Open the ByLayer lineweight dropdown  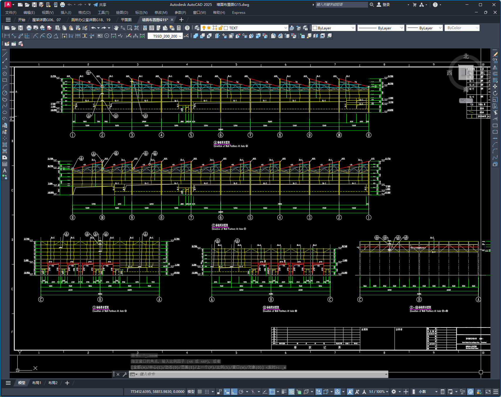[440, 28]
